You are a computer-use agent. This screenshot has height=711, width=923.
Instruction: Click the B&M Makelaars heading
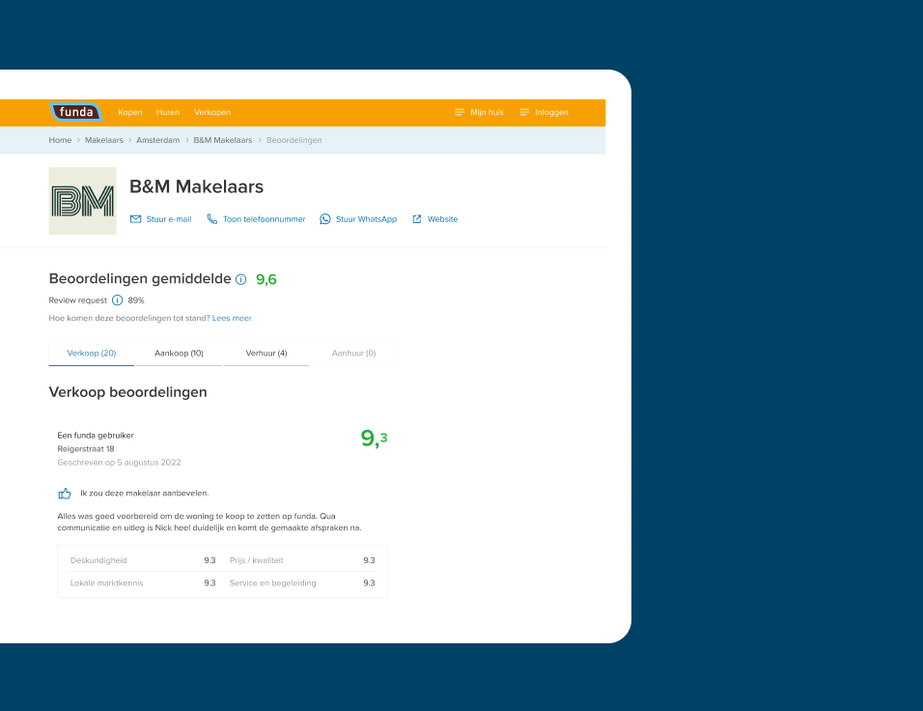pos(197,186)
